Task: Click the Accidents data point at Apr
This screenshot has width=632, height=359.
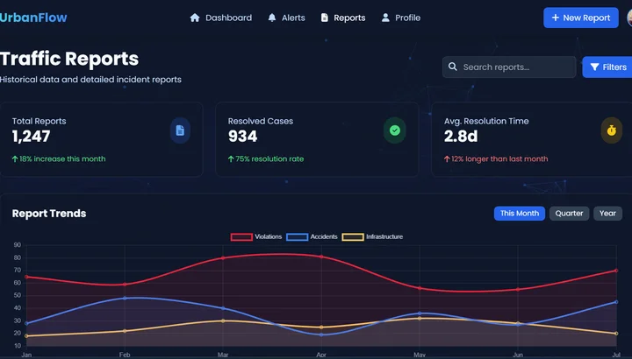Action: point(321,334)
